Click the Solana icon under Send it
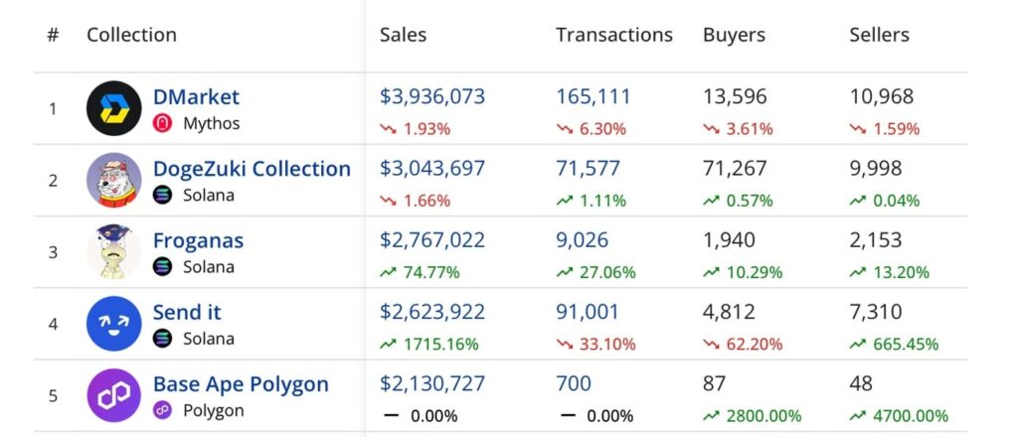This screenshot has width=1018, height=437. [163, 339]
